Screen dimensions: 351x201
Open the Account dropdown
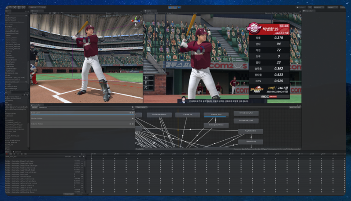coord(319,7)
